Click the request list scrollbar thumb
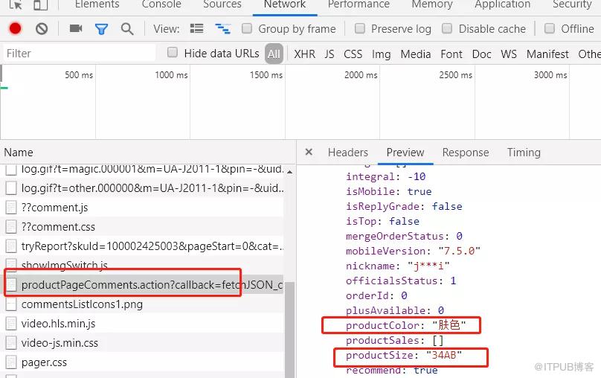This screenshot has width=601, height=378. click(x=290, y=330)
